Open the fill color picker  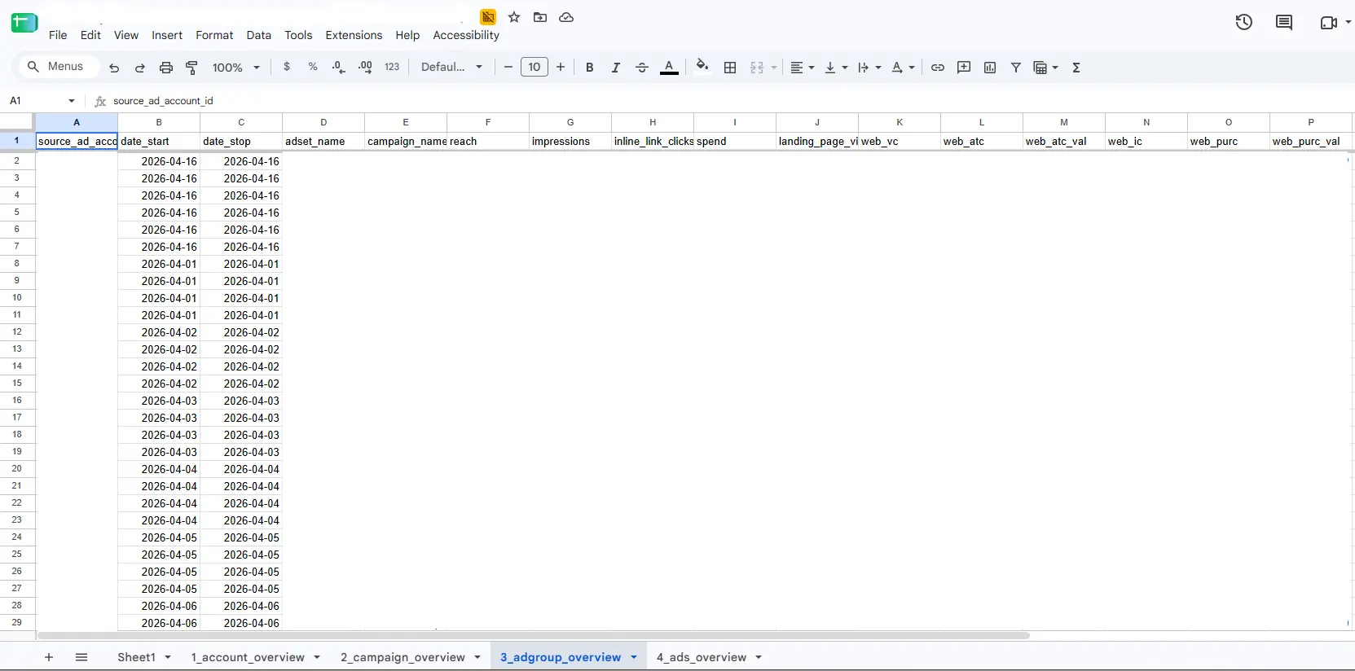[x=702, y=67]
